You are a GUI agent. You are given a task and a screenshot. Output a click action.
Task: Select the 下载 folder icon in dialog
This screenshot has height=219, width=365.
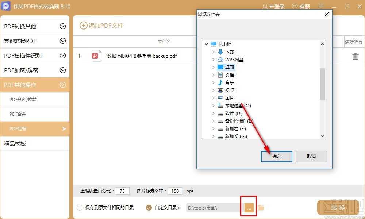click(x=220, y=52)
